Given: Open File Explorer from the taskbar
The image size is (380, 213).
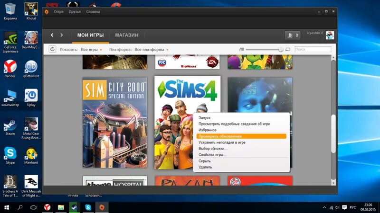Looking at the screenshot, I should click(x=61, y=207).
